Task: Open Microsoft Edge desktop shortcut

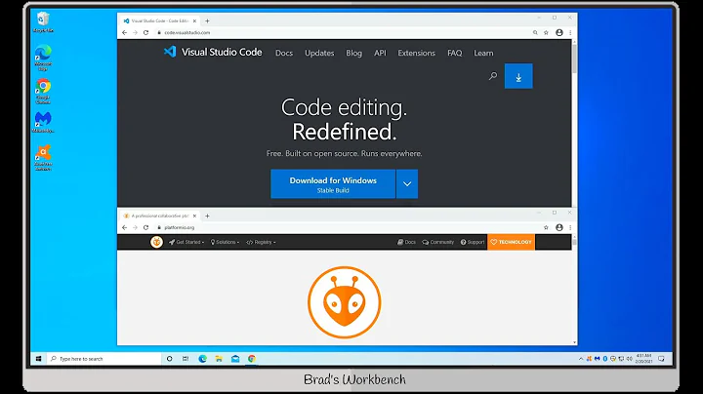Action: [x=43, y=58]
